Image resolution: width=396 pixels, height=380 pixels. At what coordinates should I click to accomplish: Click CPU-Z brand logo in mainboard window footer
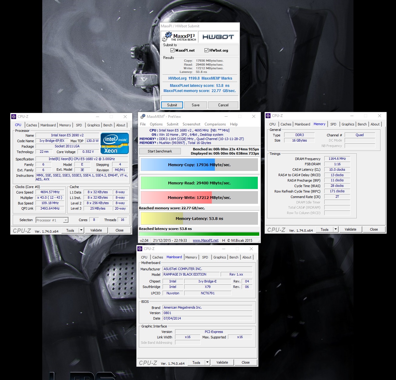click(x=148, y=363)
